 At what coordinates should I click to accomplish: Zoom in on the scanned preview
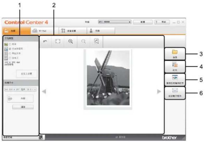click(71, 41)
